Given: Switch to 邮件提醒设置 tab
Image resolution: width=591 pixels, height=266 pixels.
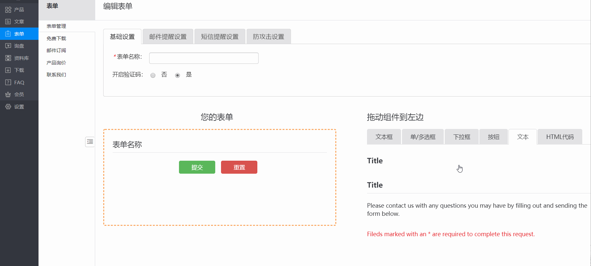Looking at the screenshot, I should (168, 37).
